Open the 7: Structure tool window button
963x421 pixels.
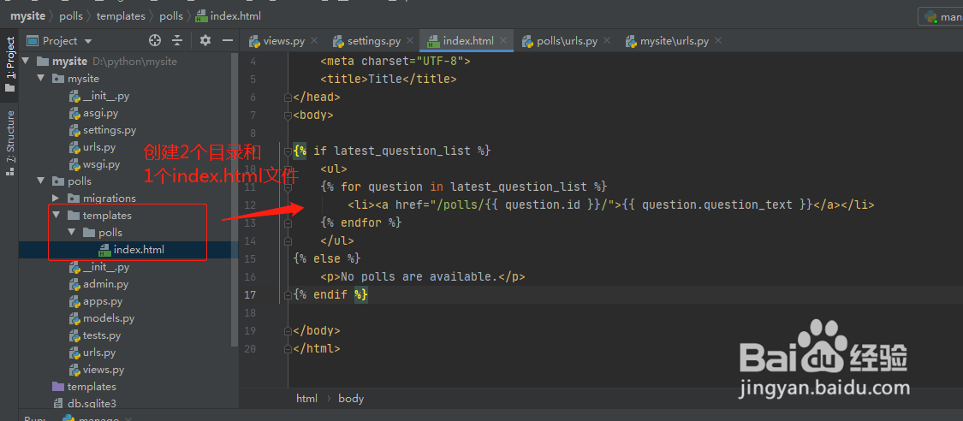9,144
